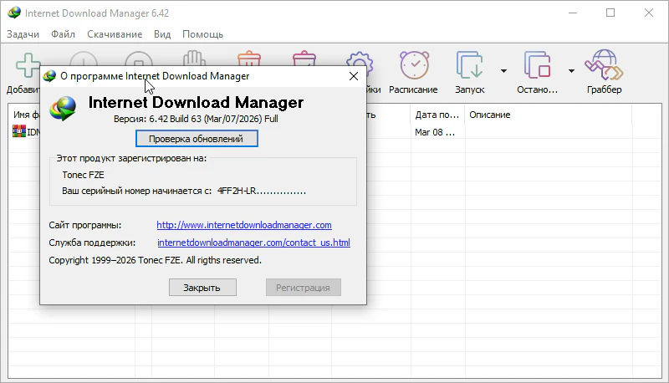This screenshot has height=383, width=669.
Task: Click the Start queue toolbar icon
Action: (469, 64)
